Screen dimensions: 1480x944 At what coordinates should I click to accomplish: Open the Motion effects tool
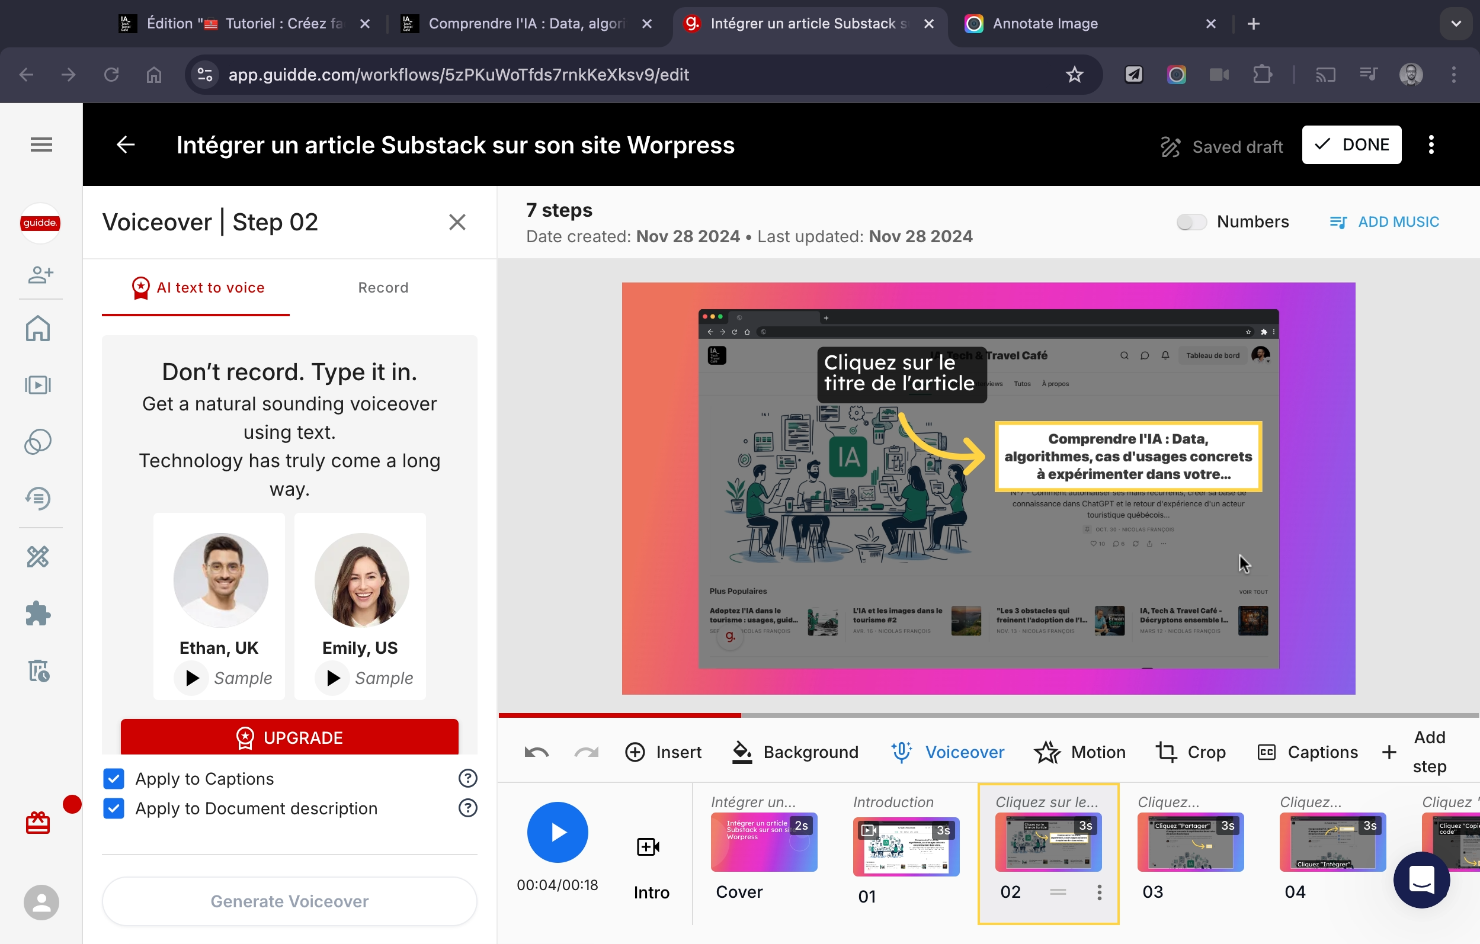coord(1079,752)
